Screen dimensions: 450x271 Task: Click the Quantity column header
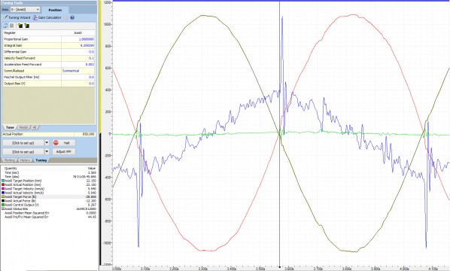33,169
